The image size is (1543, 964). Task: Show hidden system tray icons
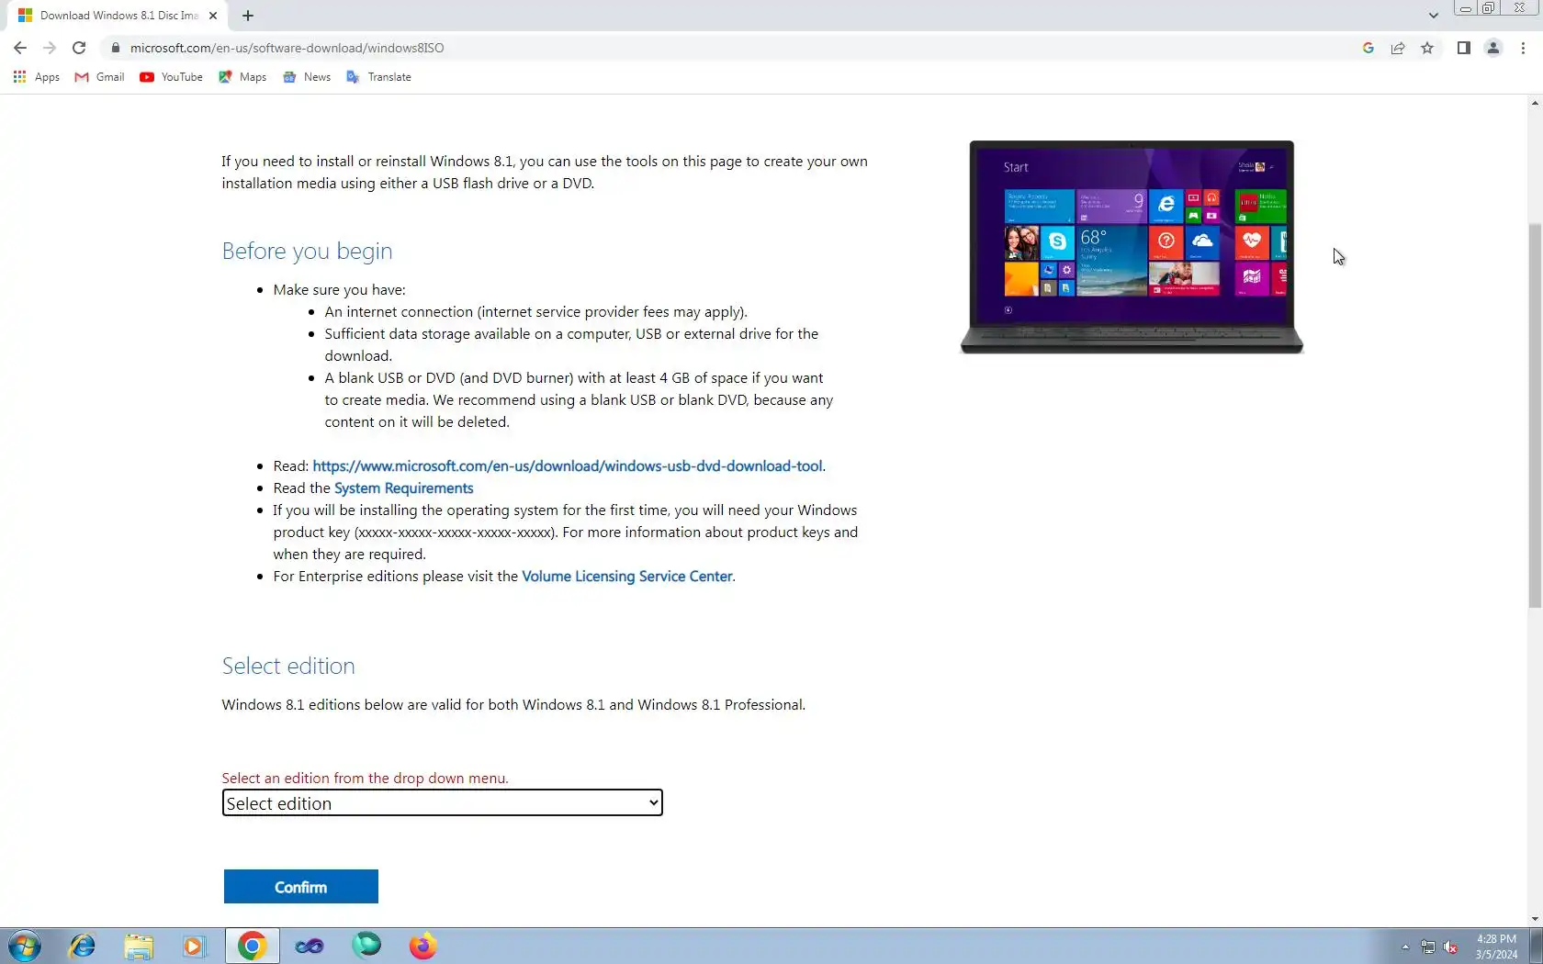pyautogui.click(x=1404, y=947)
